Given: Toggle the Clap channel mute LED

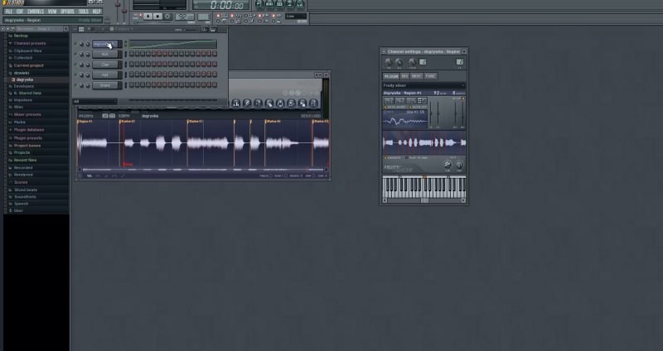Looking at the screenshot, I should (77, 65).
